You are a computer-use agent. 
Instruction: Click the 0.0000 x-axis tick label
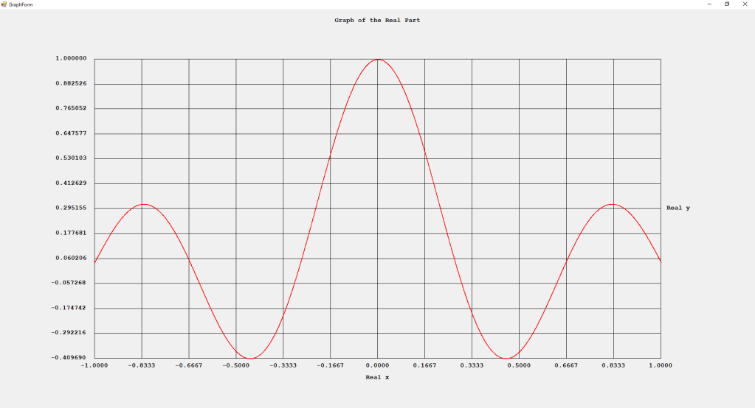pos(377,365)
